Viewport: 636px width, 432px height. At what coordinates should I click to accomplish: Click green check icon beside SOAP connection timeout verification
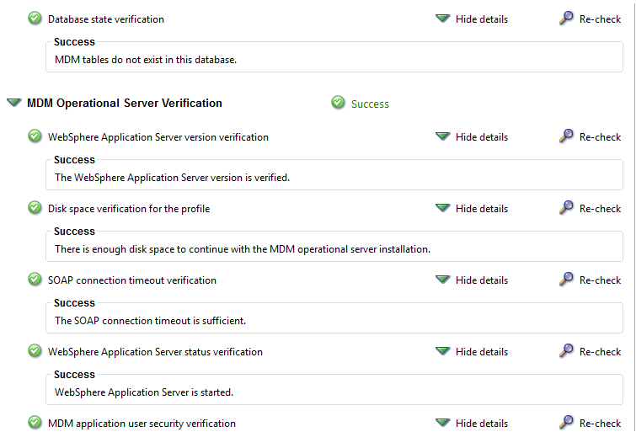(x=35, y=279)
